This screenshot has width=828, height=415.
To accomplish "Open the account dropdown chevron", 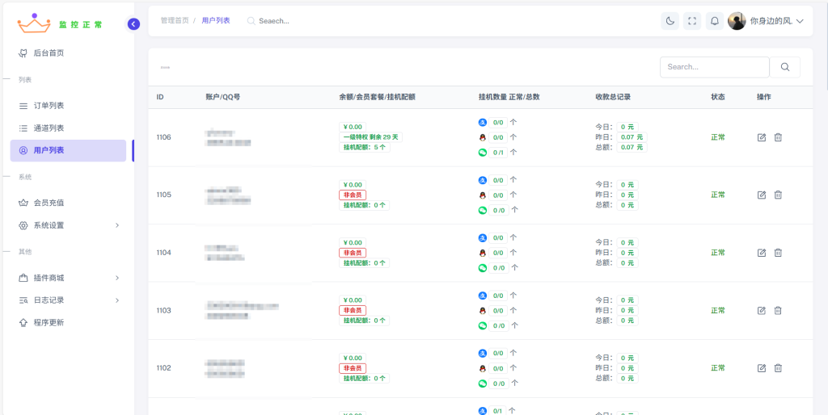I will click(800, 22).
